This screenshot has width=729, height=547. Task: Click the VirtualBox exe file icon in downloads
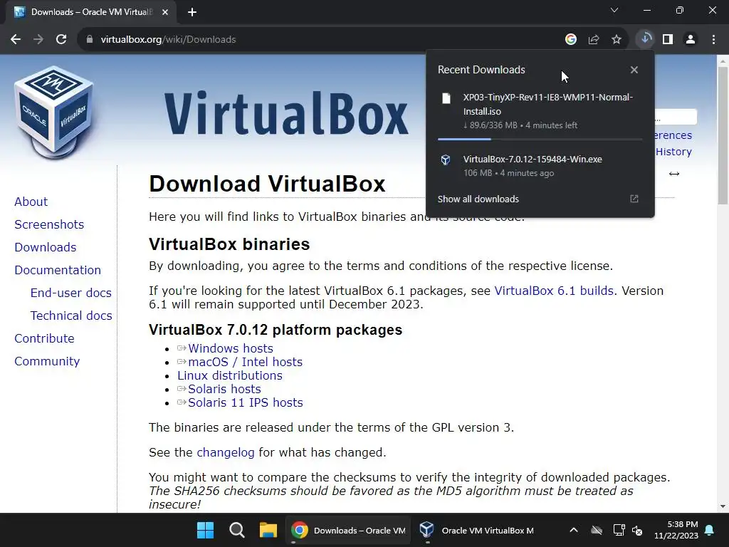point(446,160)
